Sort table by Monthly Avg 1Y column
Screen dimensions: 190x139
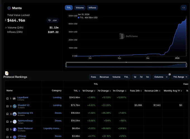coord(181,91)
